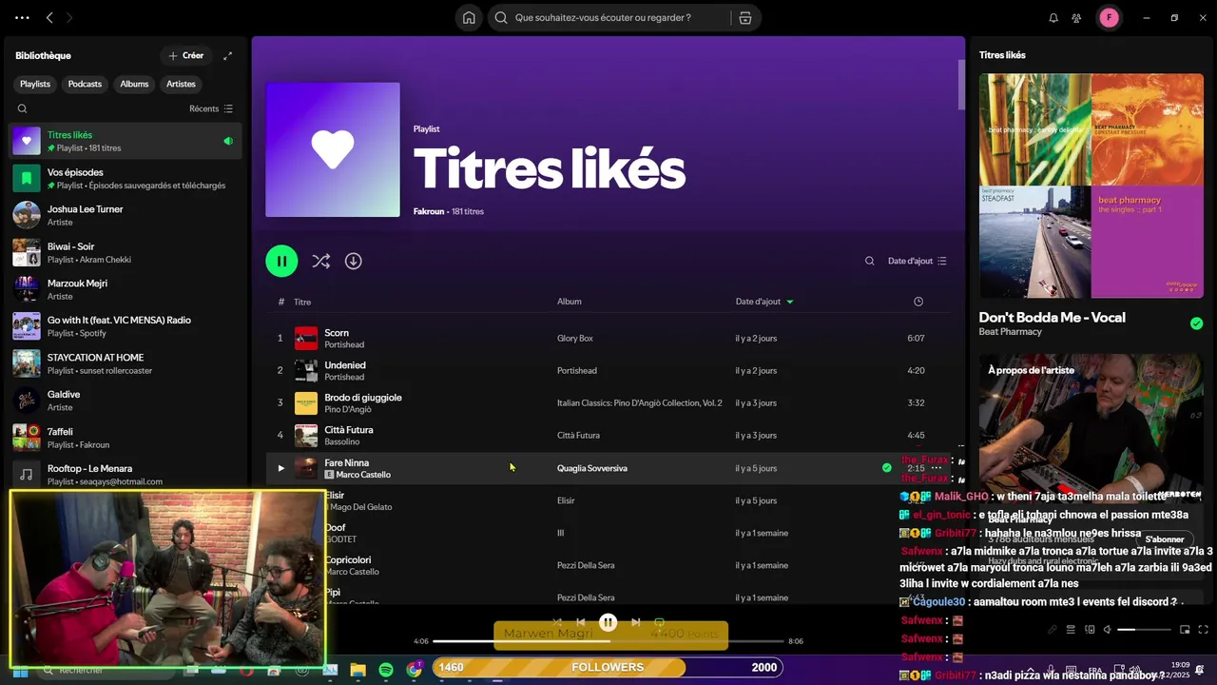Open connect to a device icon
This screenshot has height=685, width=1217.
pos(1090,629)
